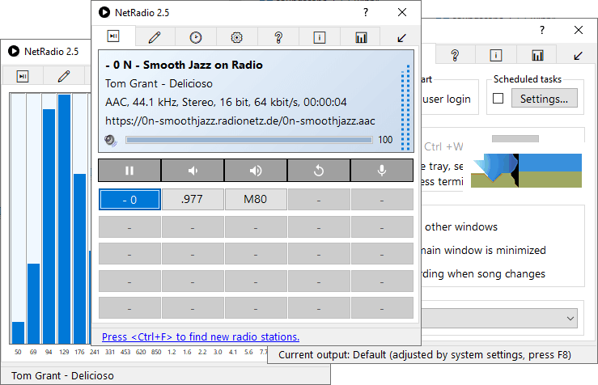This screenshot has height=385, width=598.
Task: Click station title '- 0 N - Smooth Jazz on Radio'
Action: click(x=184, y=66)
